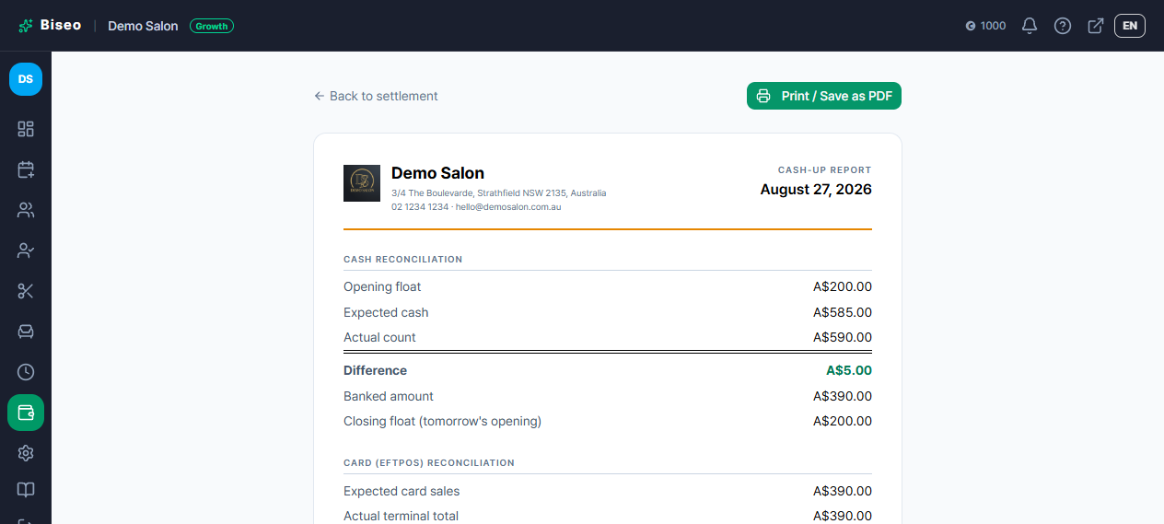Click the external link icon in header

[x=1096, y=26]
